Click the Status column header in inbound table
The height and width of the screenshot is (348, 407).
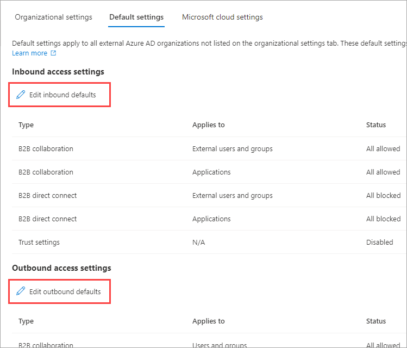[x=376, y=125]
